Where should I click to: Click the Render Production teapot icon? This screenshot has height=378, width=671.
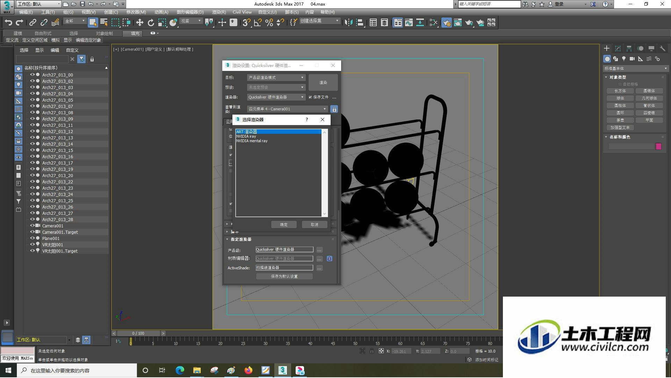(469, 23)
